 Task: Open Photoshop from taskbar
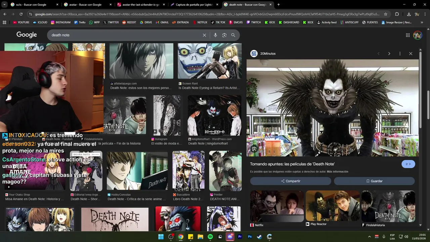(250, 237)
